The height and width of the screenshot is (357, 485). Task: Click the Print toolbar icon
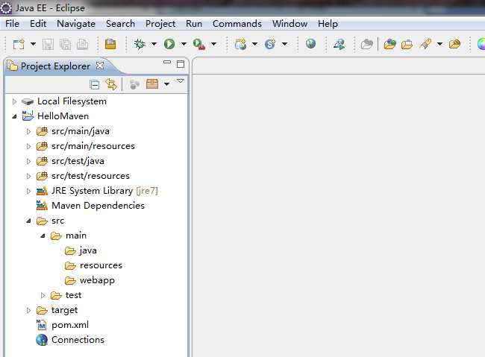82,44
